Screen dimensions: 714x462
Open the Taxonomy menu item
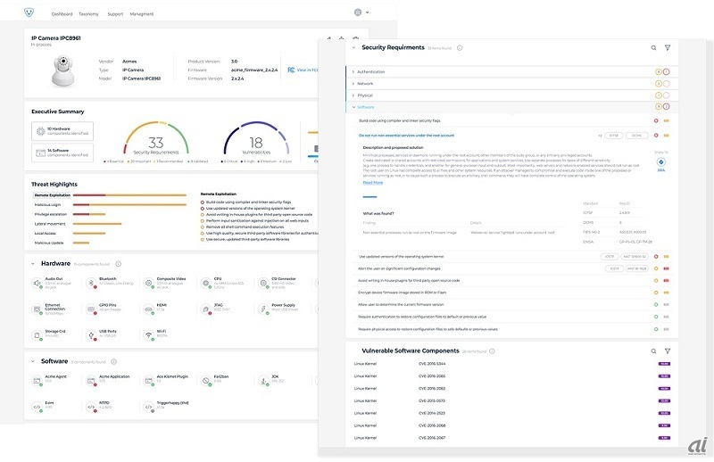88,14
